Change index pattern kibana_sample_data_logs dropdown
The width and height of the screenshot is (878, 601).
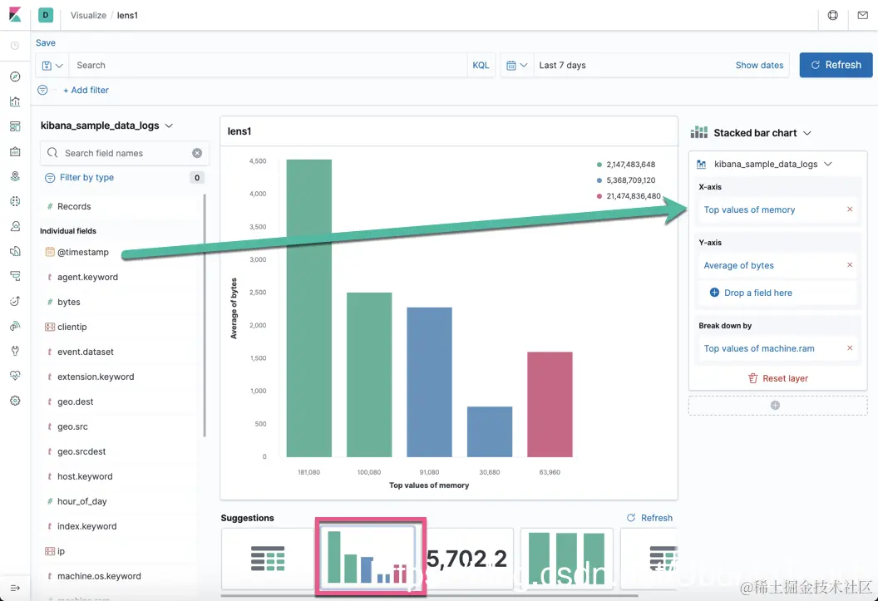tap(106, 126)
